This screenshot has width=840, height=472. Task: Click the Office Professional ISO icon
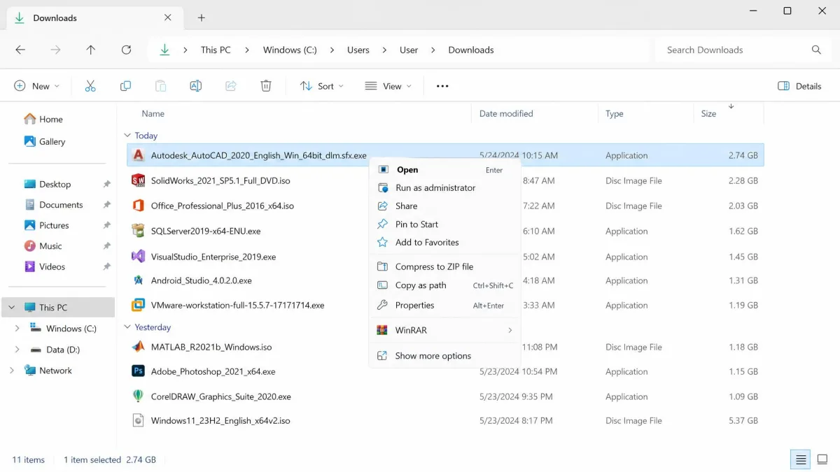tap(139, 206)
